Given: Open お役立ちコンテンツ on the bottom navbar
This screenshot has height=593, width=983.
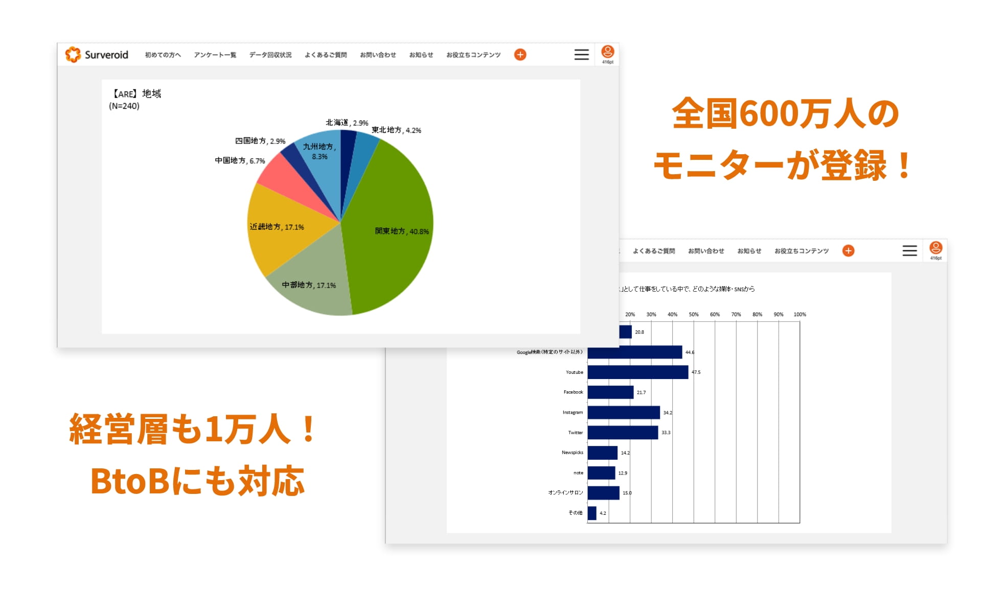Looking at the screenshot, I should (x=802, y=251).
